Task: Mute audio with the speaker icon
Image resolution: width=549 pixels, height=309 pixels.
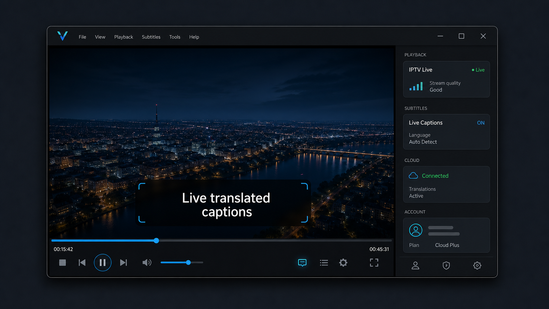Action: (x=147, y=263)
